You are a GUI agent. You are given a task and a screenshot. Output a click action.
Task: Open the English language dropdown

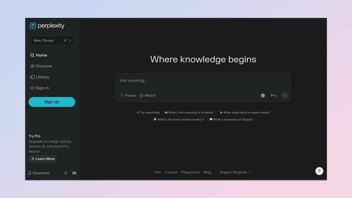[x=235, y=172]
